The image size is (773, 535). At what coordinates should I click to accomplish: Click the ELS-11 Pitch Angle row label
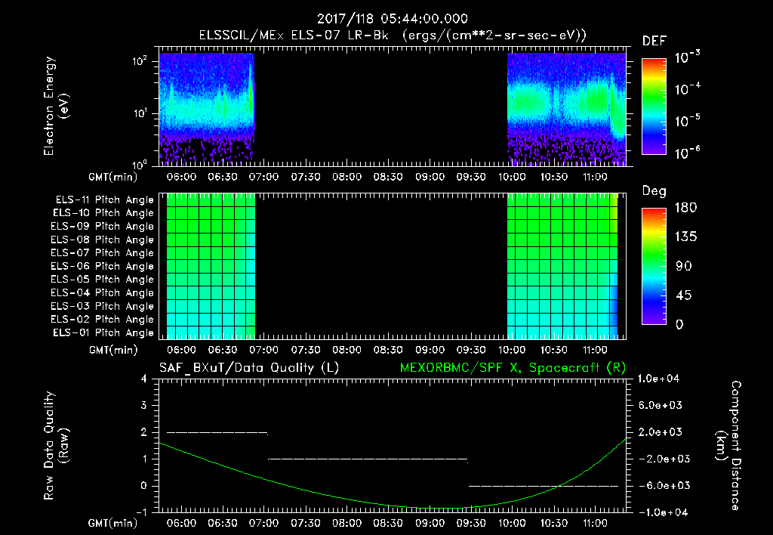104,200
